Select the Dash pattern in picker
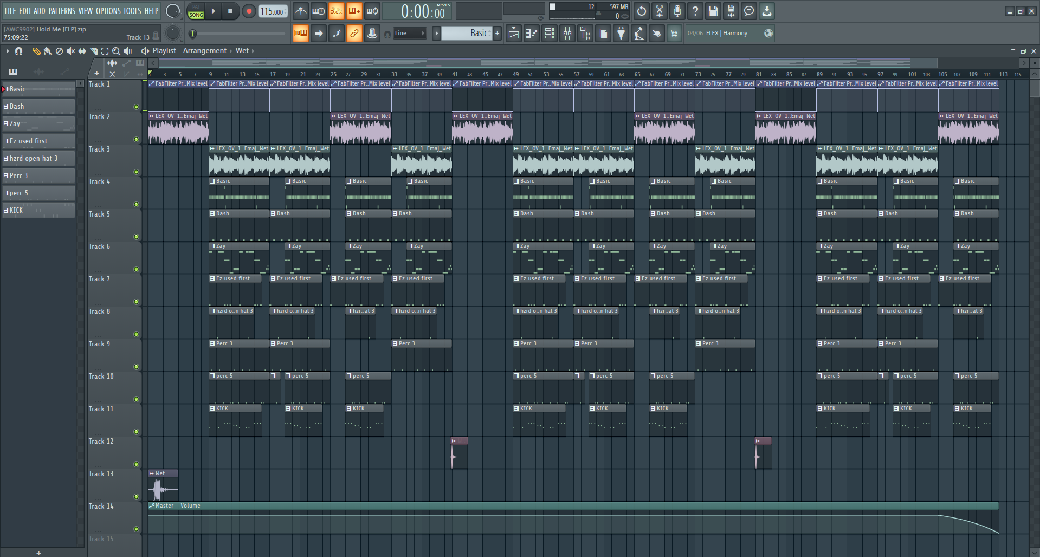Image resolution: width=1040 pixels, height=557 pixels. (38, 107)
